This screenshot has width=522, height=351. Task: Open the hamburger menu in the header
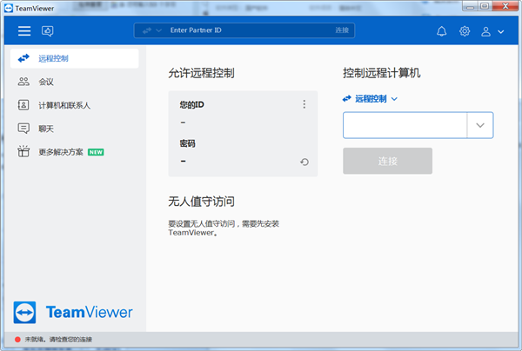point(24,31)
